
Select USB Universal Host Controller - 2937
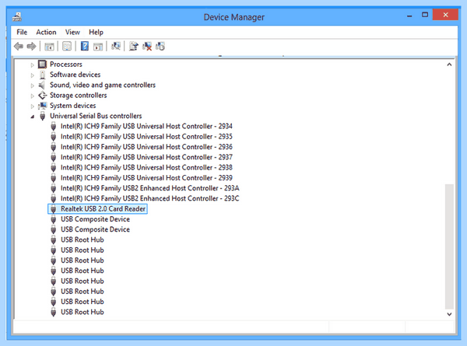click(x=146, y=157)
